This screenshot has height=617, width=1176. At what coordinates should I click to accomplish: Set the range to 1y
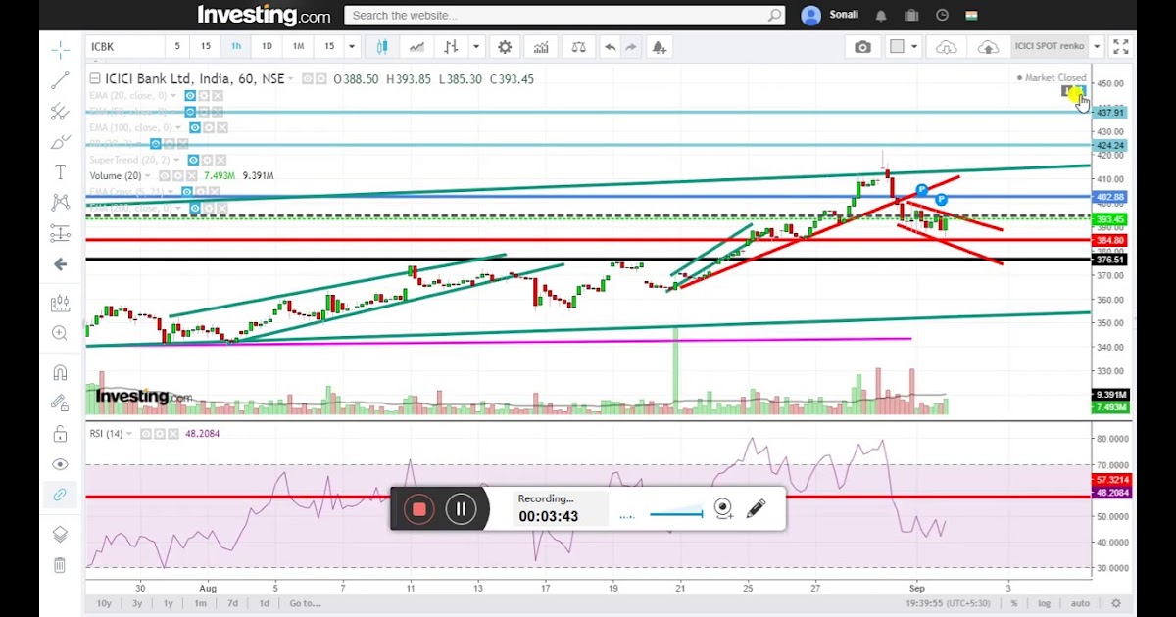point(169,603)
